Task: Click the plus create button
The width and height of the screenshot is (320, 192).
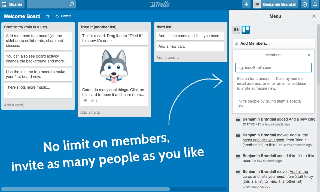Action: click(246, 4)
